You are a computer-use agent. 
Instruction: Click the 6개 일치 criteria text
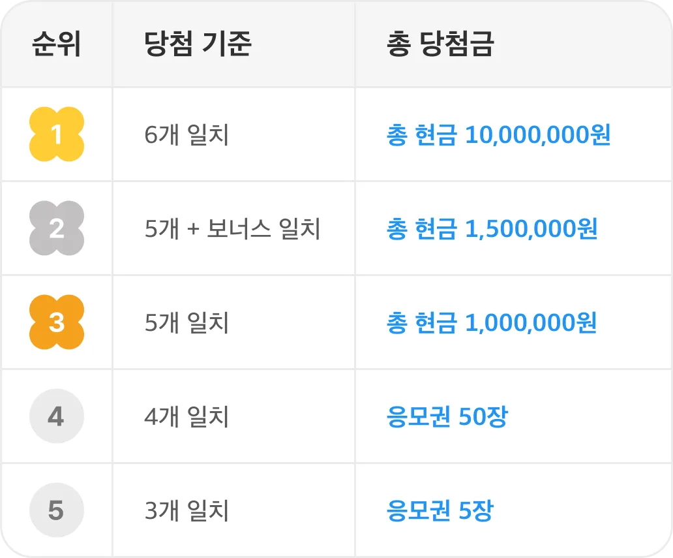(x=187, y=134)
